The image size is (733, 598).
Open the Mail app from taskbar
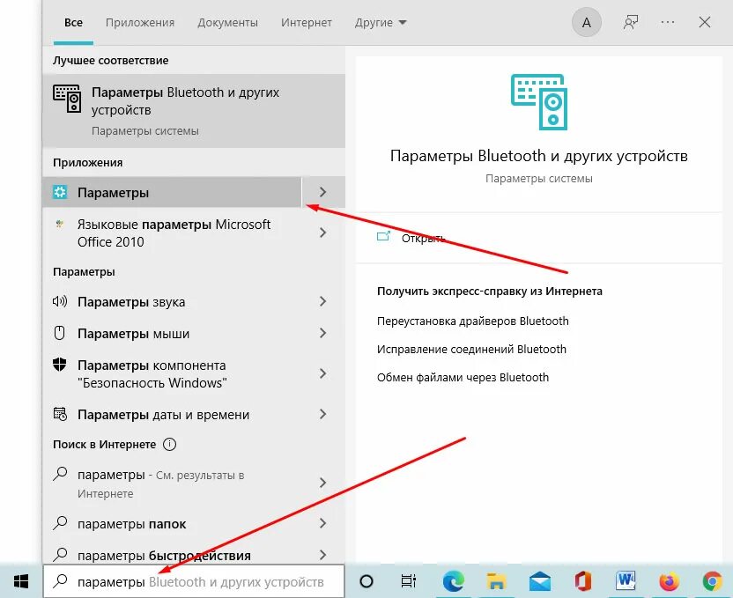539,581
